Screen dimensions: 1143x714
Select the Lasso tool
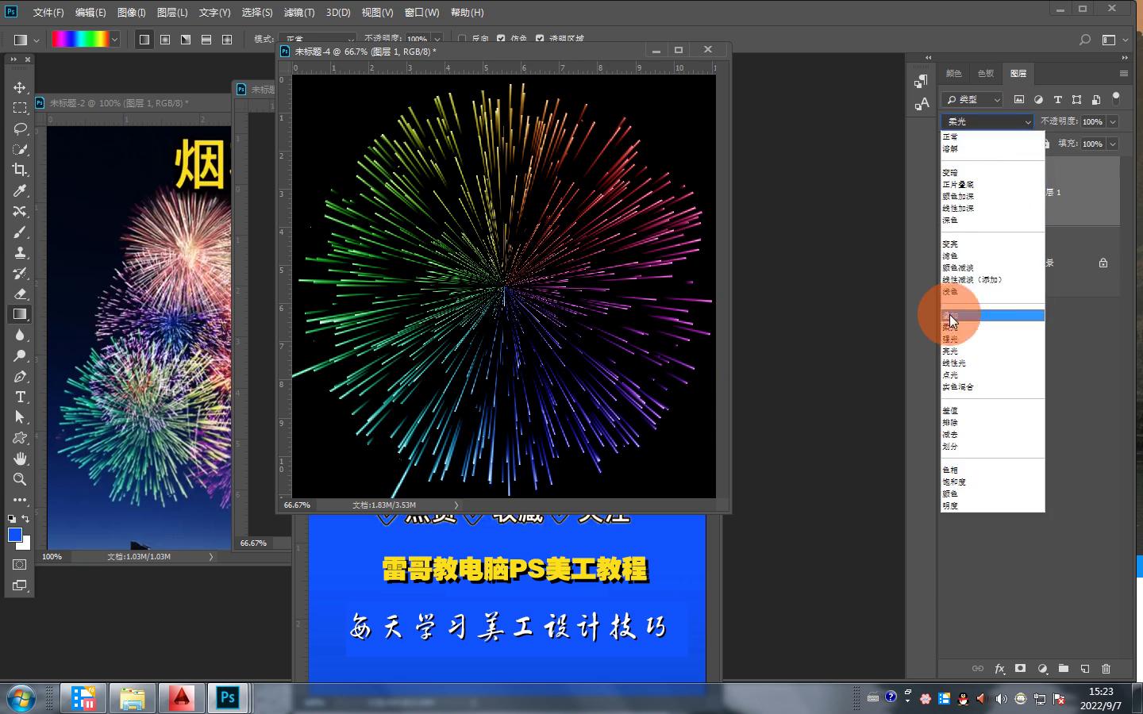point(20,129)
